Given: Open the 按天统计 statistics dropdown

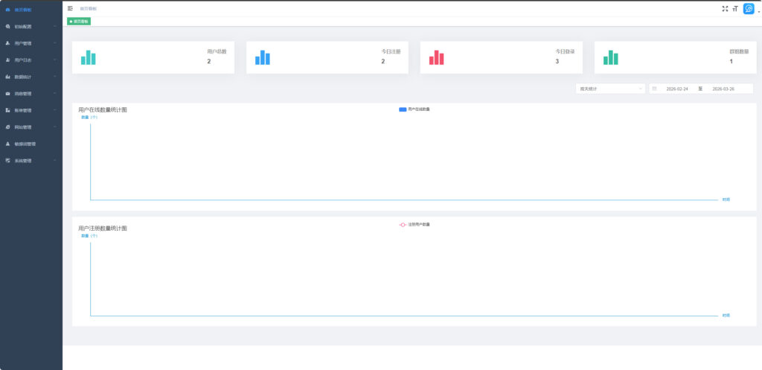Looking at the screenshot, I should pyautogui.click(x=609, y=89).
